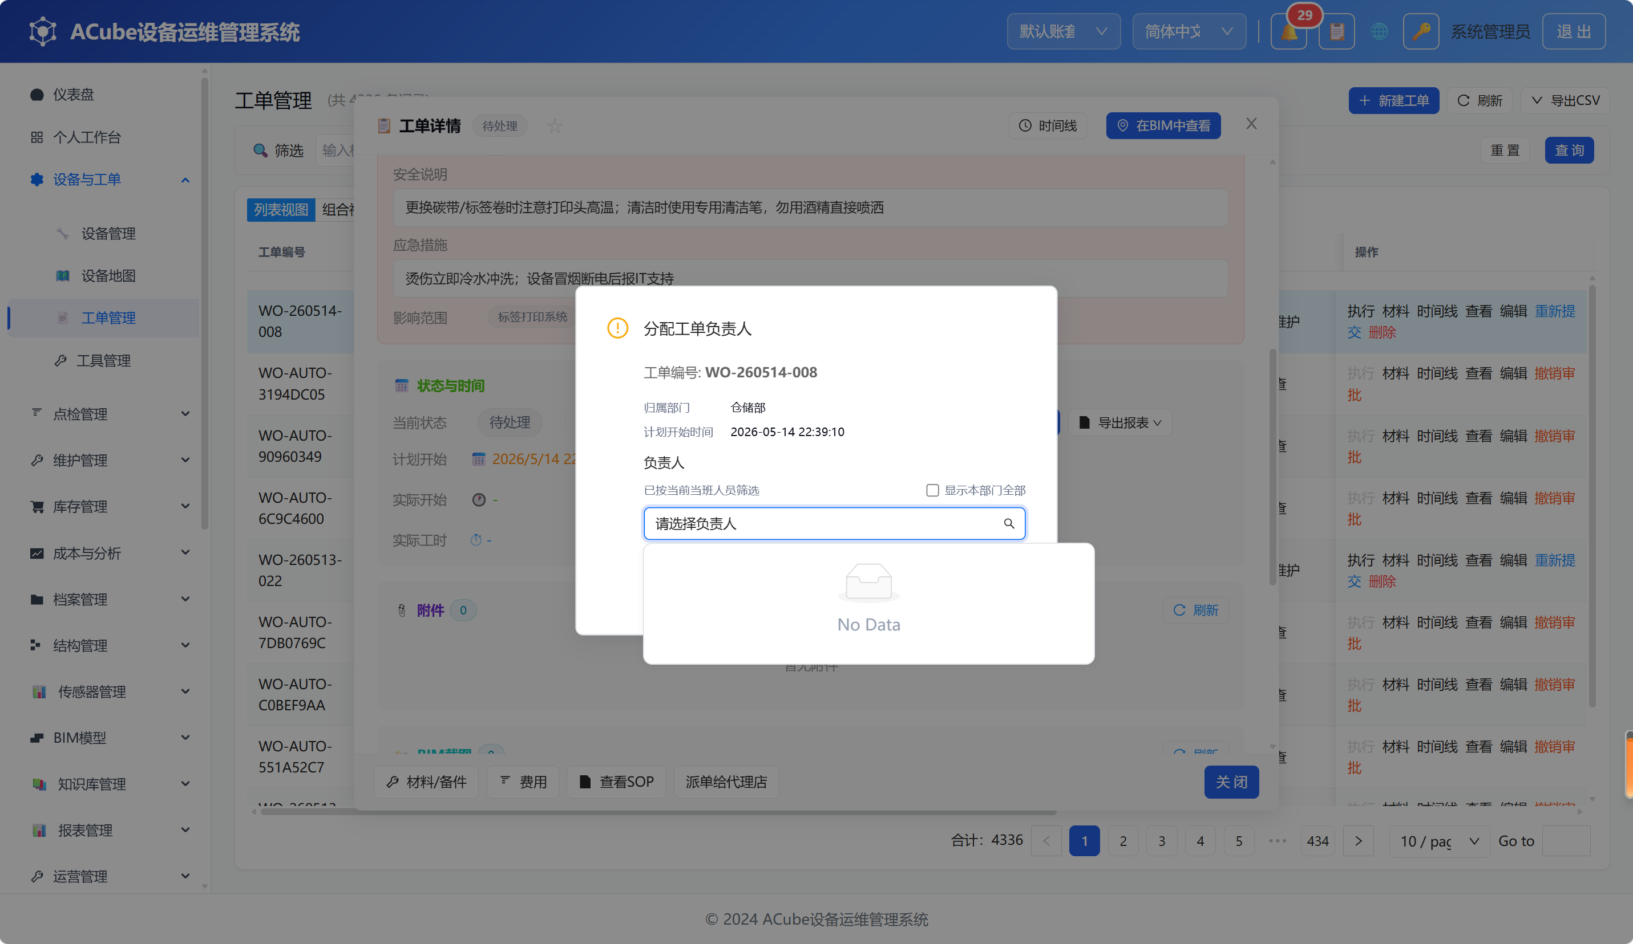Click the clipboard icon in header
The image size is (1633, 944).
(1336, 31)
